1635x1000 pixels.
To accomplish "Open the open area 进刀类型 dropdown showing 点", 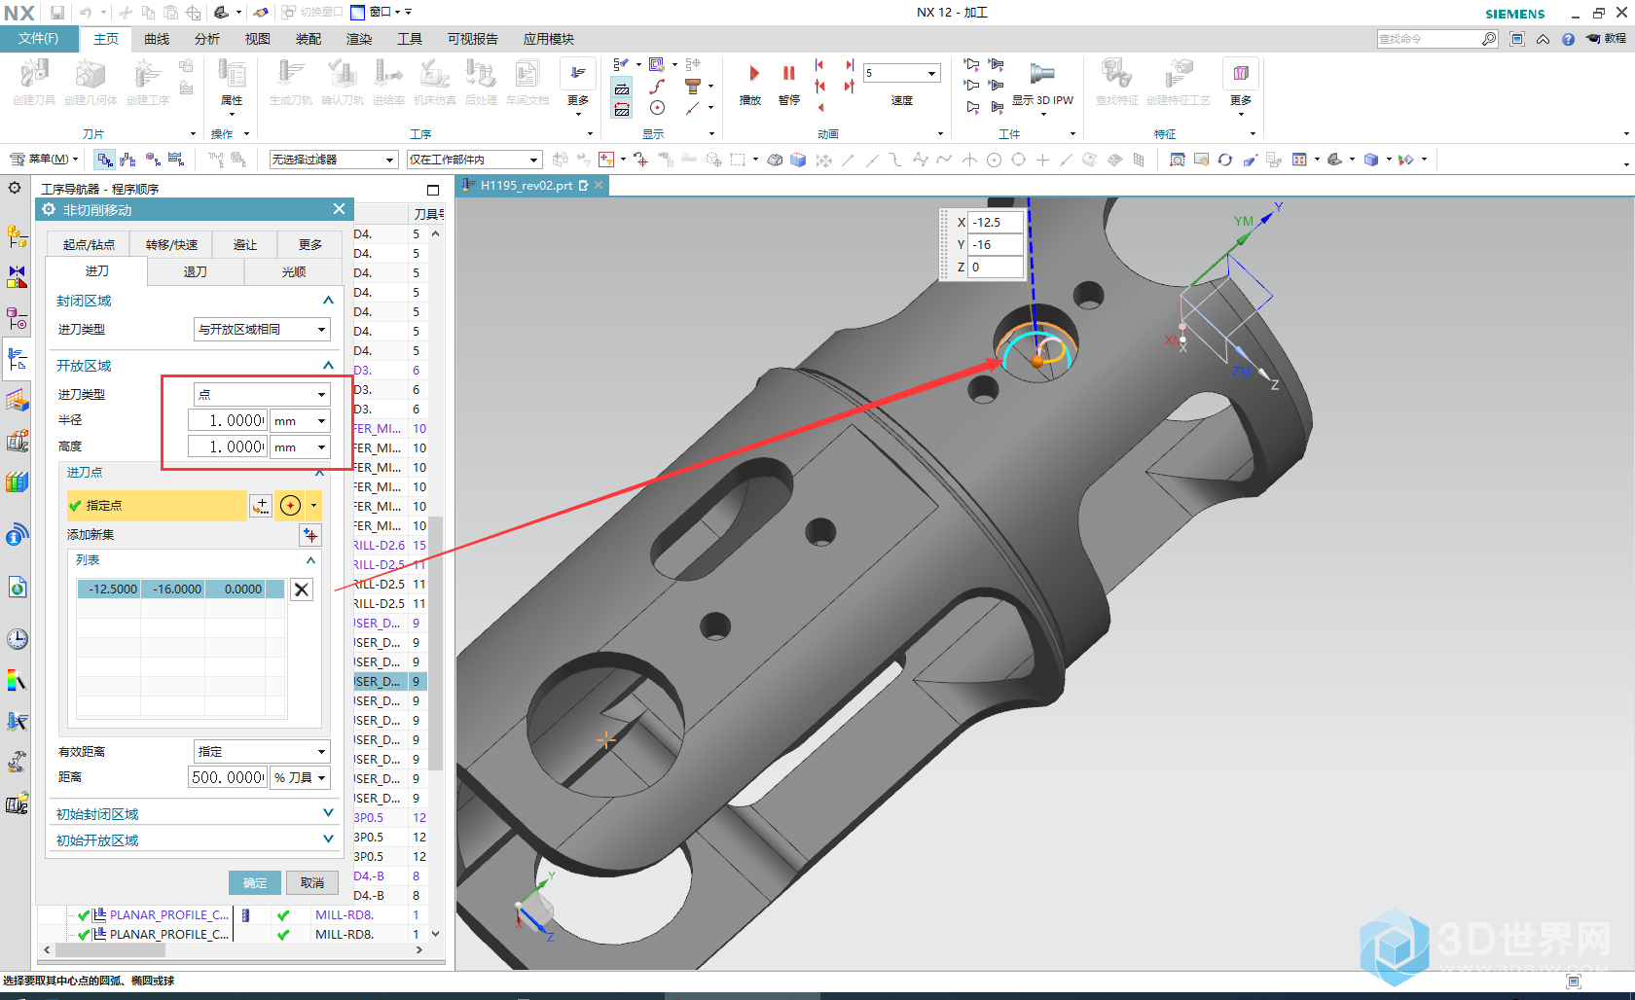I will coord(262,395).
